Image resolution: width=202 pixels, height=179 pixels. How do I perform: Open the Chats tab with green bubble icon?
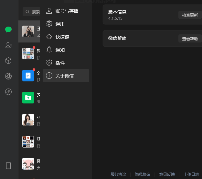coord(8,30)
